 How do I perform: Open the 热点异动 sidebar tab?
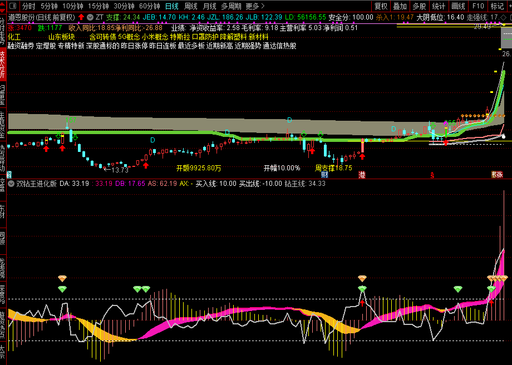tap(3, 159)
